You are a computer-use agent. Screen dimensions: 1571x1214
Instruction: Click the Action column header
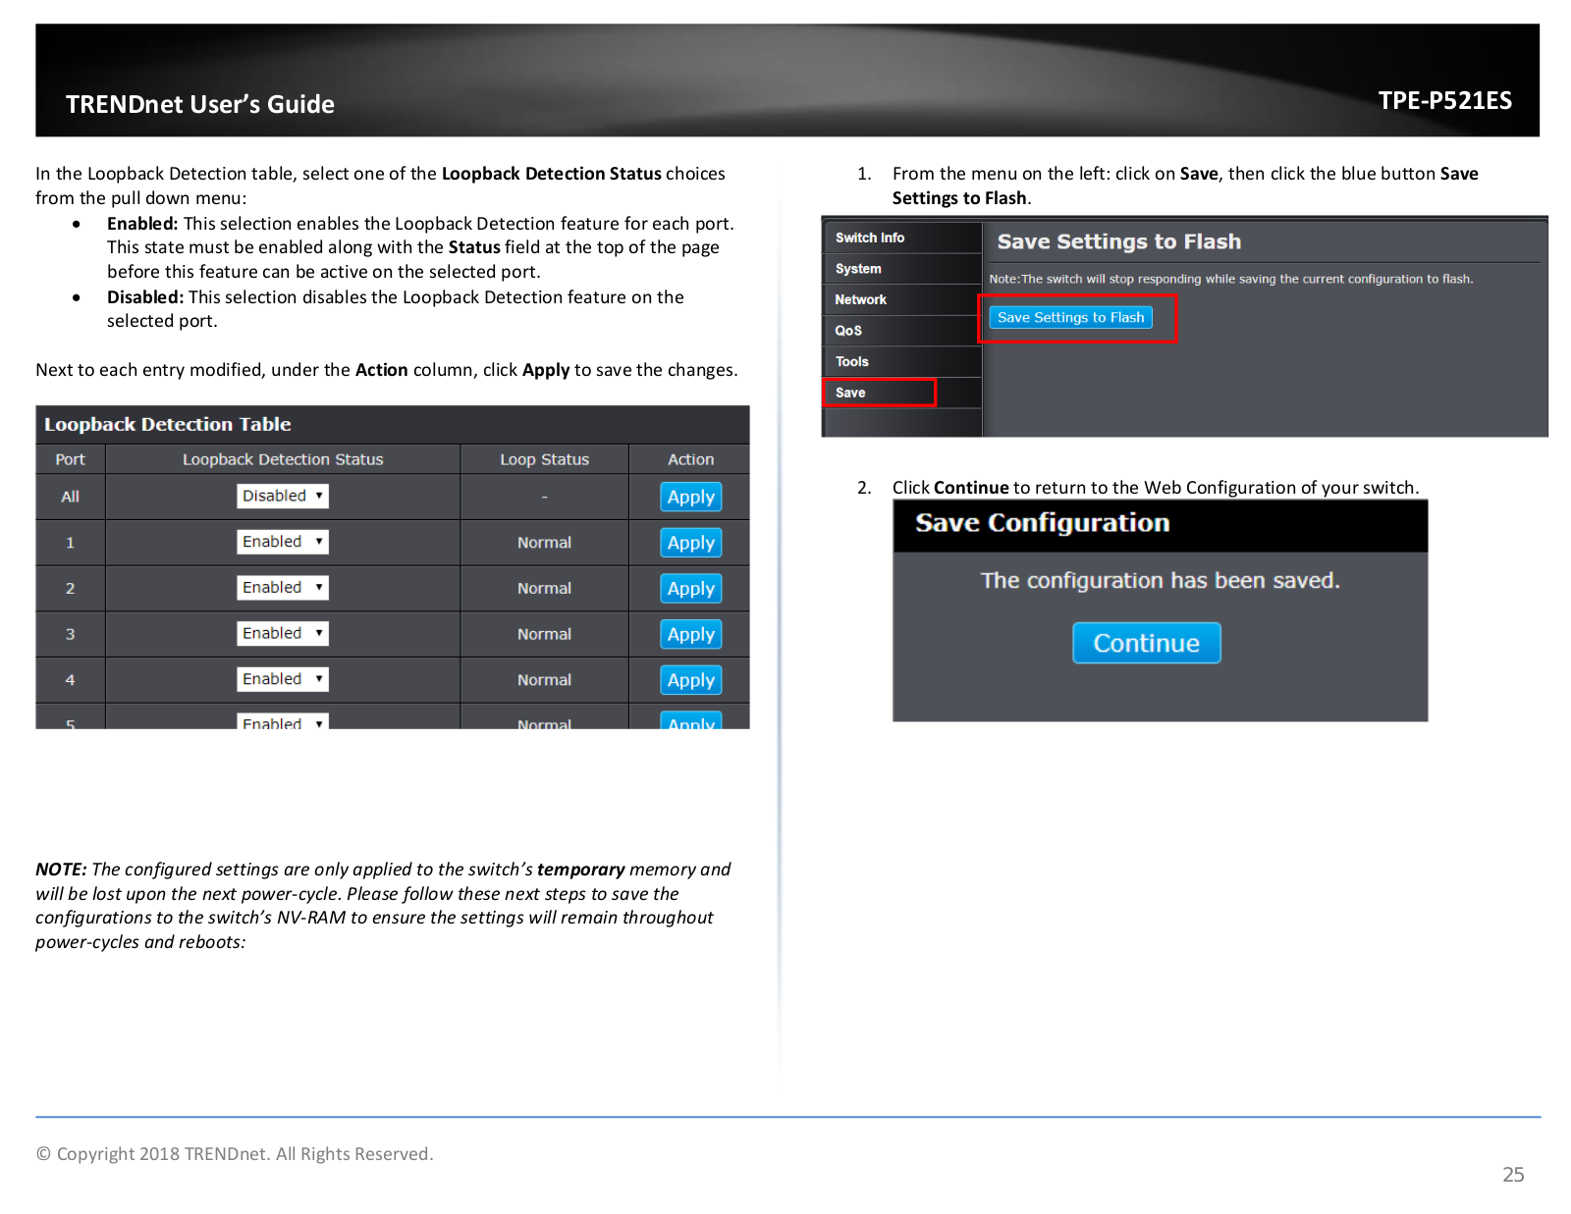pos(690,459)
